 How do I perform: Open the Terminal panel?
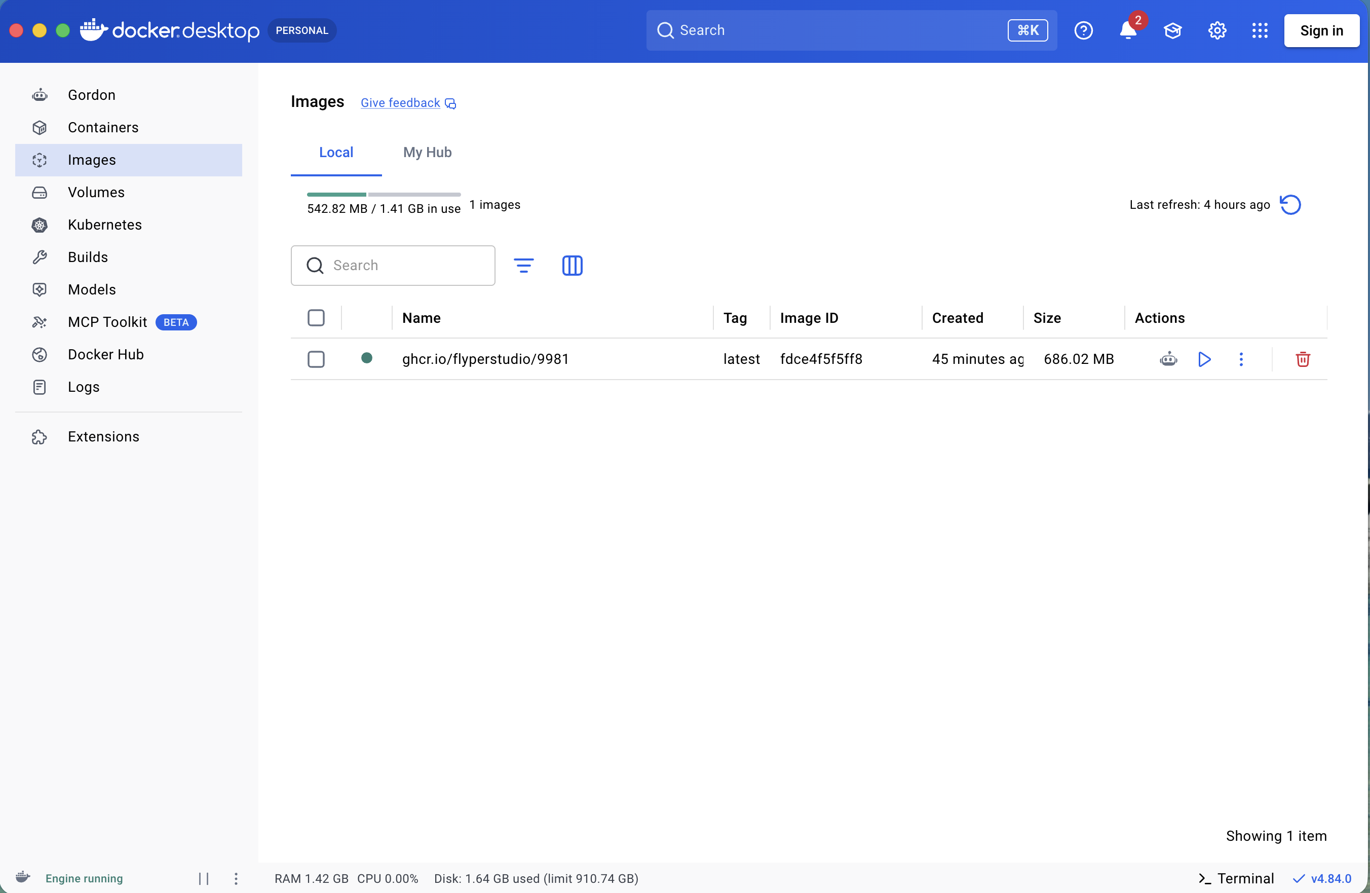pyautogui.click(x=1236, y=878)
